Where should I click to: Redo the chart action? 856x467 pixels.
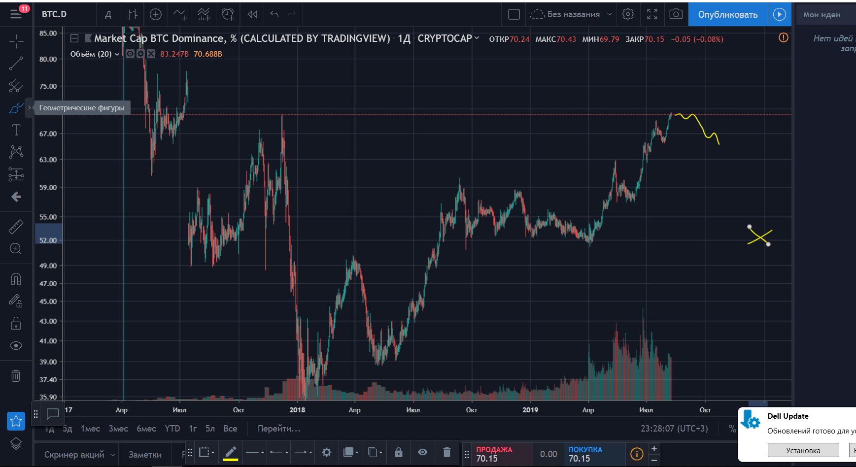pos(292,15)
